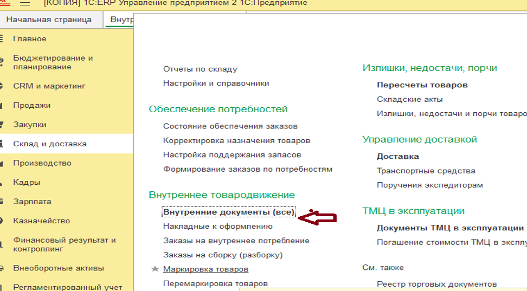Open Заказы на внутреннее потребление
This screenshot has width=527, height=291.
pyautogui.click(x=236, y=241)
